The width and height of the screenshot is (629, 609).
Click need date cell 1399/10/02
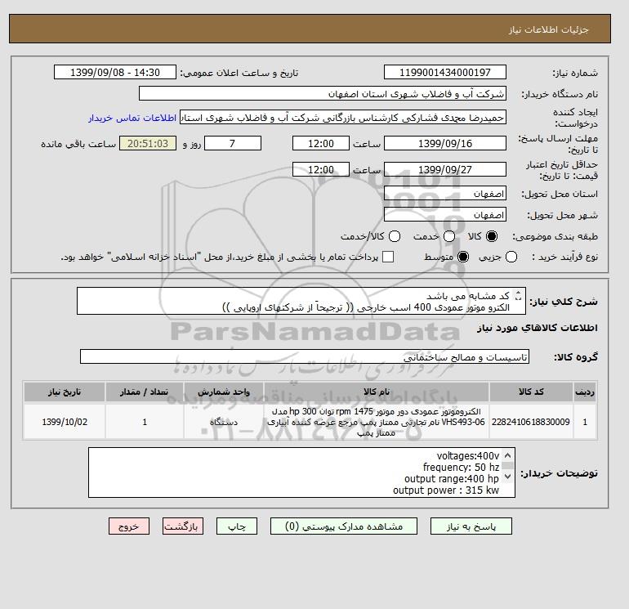pyautogui.click(x=65, y=422)
